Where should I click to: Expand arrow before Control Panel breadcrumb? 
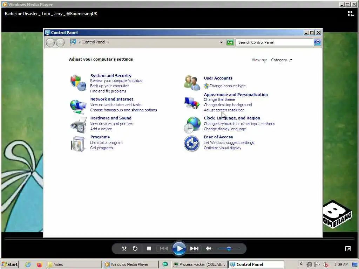[x=80, y=42]
